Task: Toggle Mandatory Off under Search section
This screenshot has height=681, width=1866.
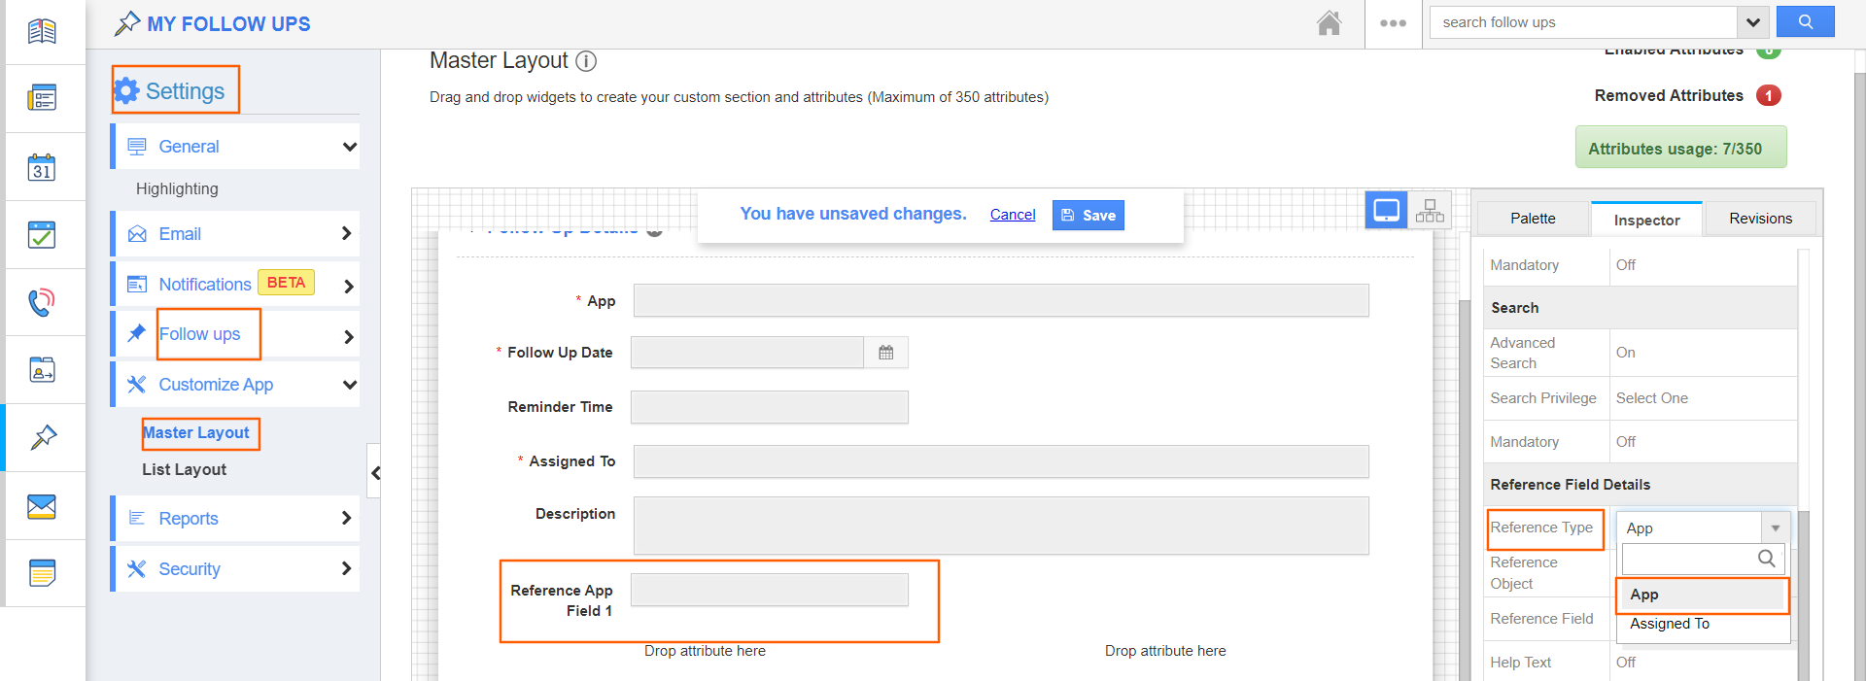Action: click(x=1625, y=442)
